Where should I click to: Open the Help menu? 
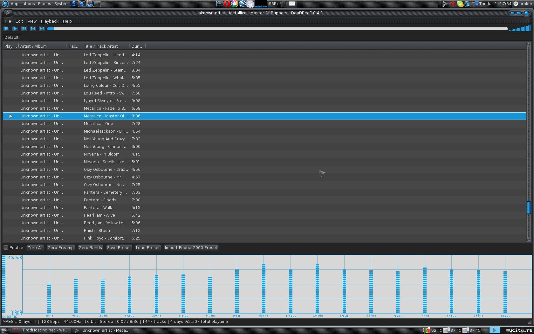pos(67,21)
